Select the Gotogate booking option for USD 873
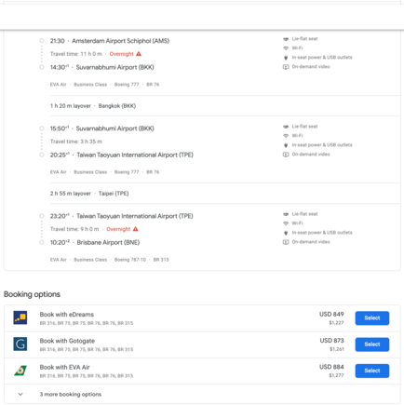The image size is (404, 405). pos(372,344)
